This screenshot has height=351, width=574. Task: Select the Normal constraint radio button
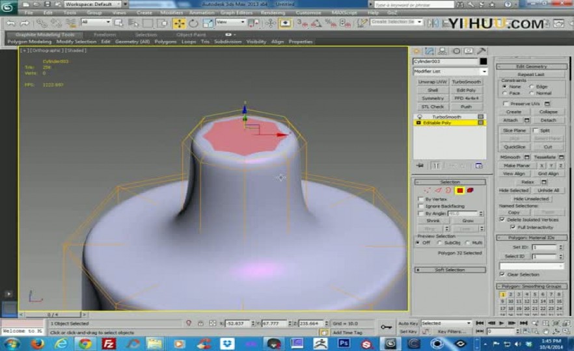532,93
